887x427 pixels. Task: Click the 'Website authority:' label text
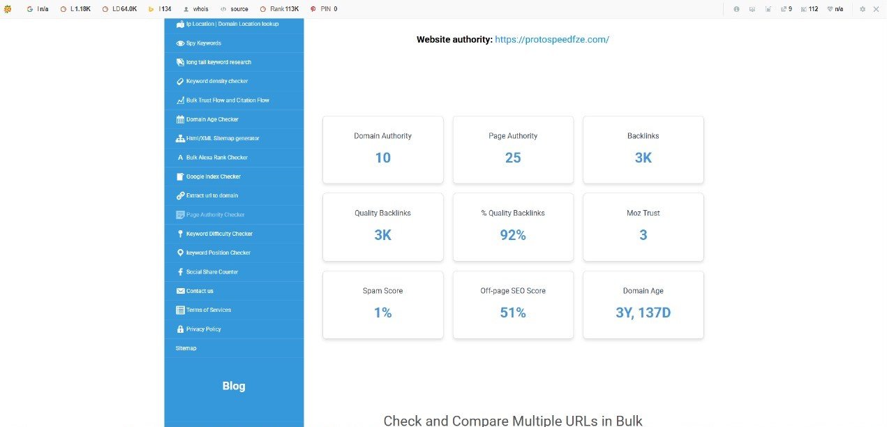(454, 40)
